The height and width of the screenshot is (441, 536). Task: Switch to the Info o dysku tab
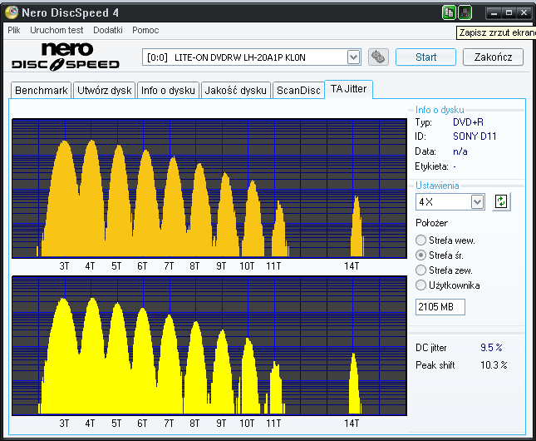[x=168, y=91]
